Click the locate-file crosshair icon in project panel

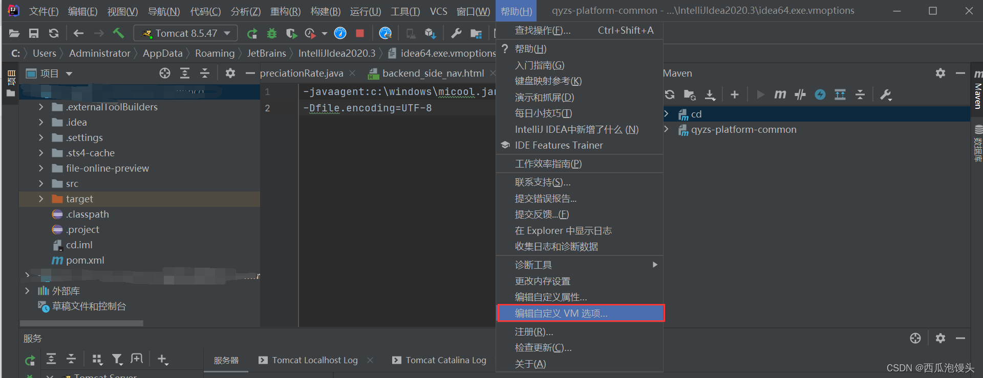[x=165, y=74]
